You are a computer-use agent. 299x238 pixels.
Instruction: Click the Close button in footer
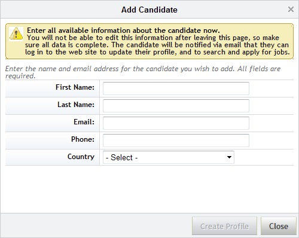279,226
